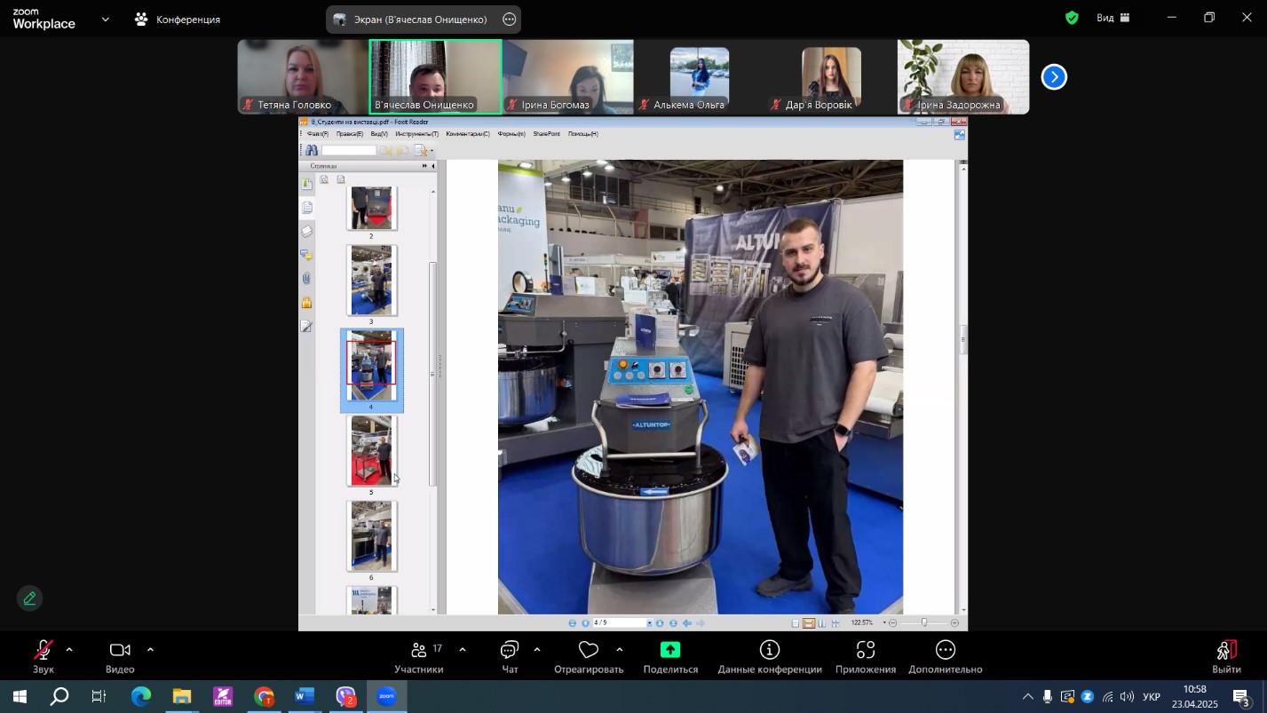Open Zoom Apps (Приложения)
This screenshot has height=713, width=1267.
(x=866, y=659)
